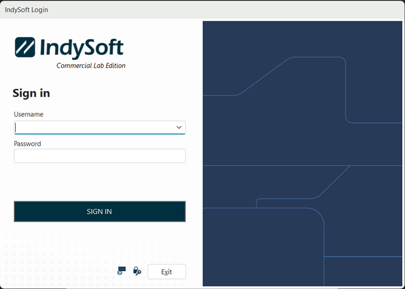
Task: Click the 'Commercial Lab Edition' subtitle text
Action: (x=91, y=65)
